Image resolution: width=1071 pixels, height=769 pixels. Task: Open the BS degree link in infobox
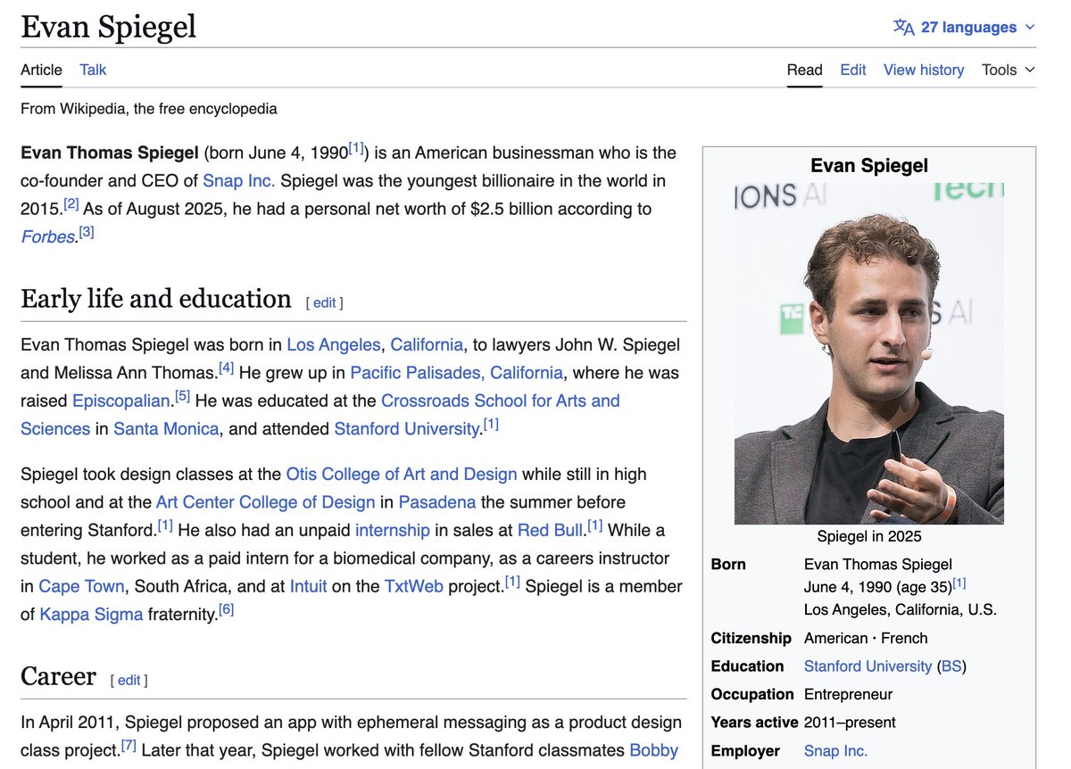tap(951, 666)
